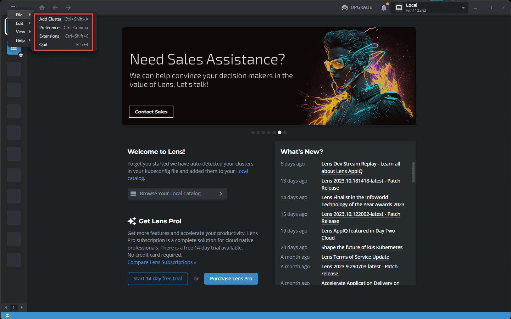
Task: Select the third carousel dot under the banner
Action: (263, 132)
